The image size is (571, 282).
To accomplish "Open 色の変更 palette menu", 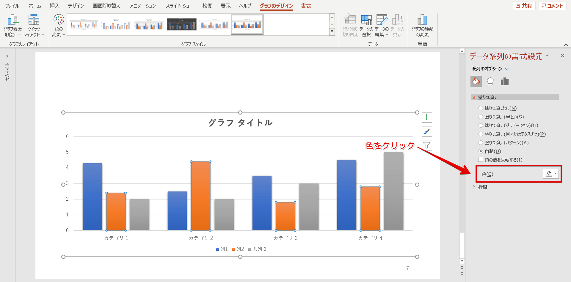I will (x=59, y=26).
